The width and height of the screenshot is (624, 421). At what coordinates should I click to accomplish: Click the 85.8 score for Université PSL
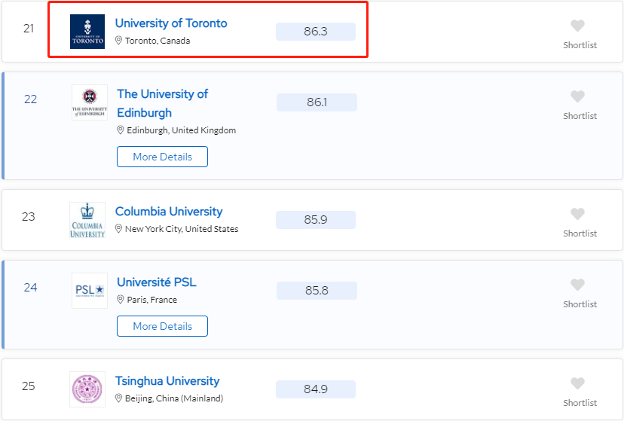pos(317,291)
